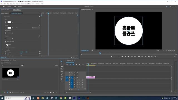Enable the Stroke checkbox
178x100 pixels.
coord(6,28)
